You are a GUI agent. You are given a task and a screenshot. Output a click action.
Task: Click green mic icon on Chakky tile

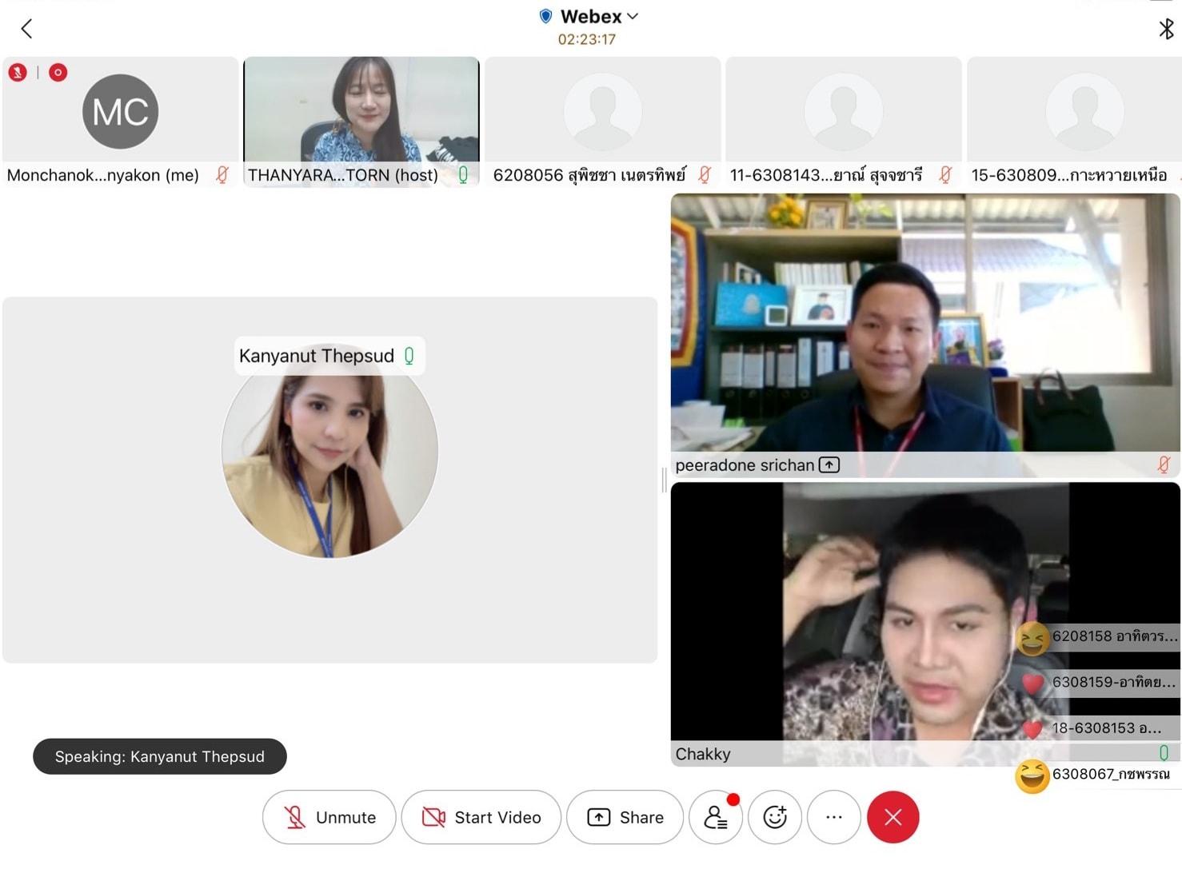pyautogui.click(x=1164, y=753)
